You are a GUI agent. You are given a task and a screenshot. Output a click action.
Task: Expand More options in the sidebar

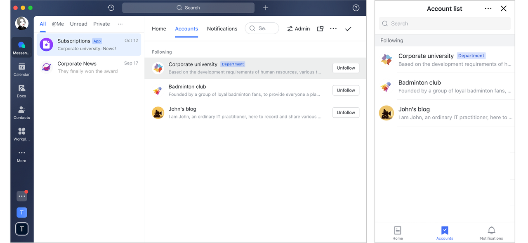(x=21, y=156)
